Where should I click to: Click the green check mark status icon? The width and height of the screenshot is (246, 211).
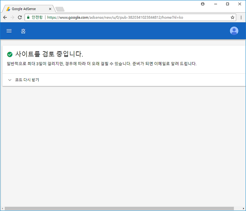[10, 54]
